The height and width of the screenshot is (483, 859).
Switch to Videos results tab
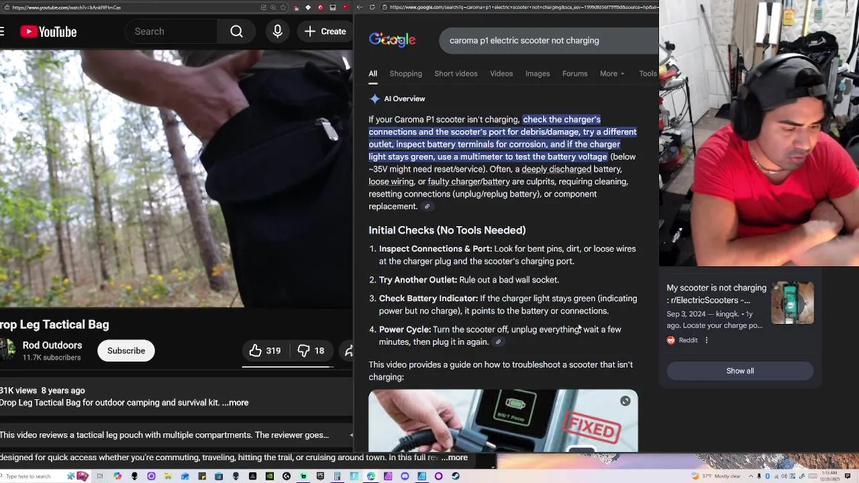pyautogui.click(x=501, y=74)
